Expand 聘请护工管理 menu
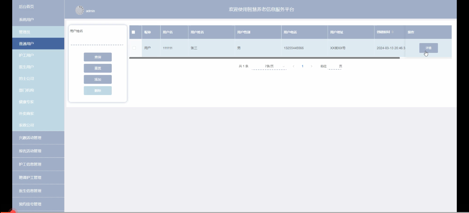The height and width of the screenshot is (213, 469). pyautogui.click(x=38, y=178)
